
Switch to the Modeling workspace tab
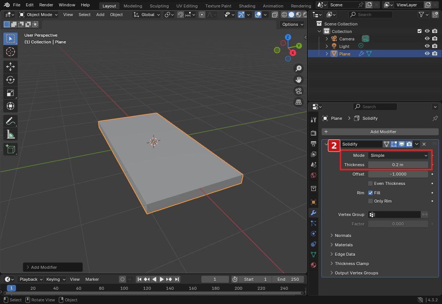pyautogui.click(x=133, y=6)
